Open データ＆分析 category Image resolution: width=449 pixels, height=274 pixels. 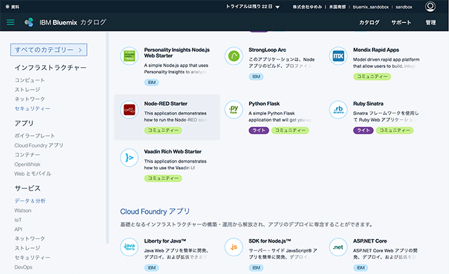(x=30, y=201)
